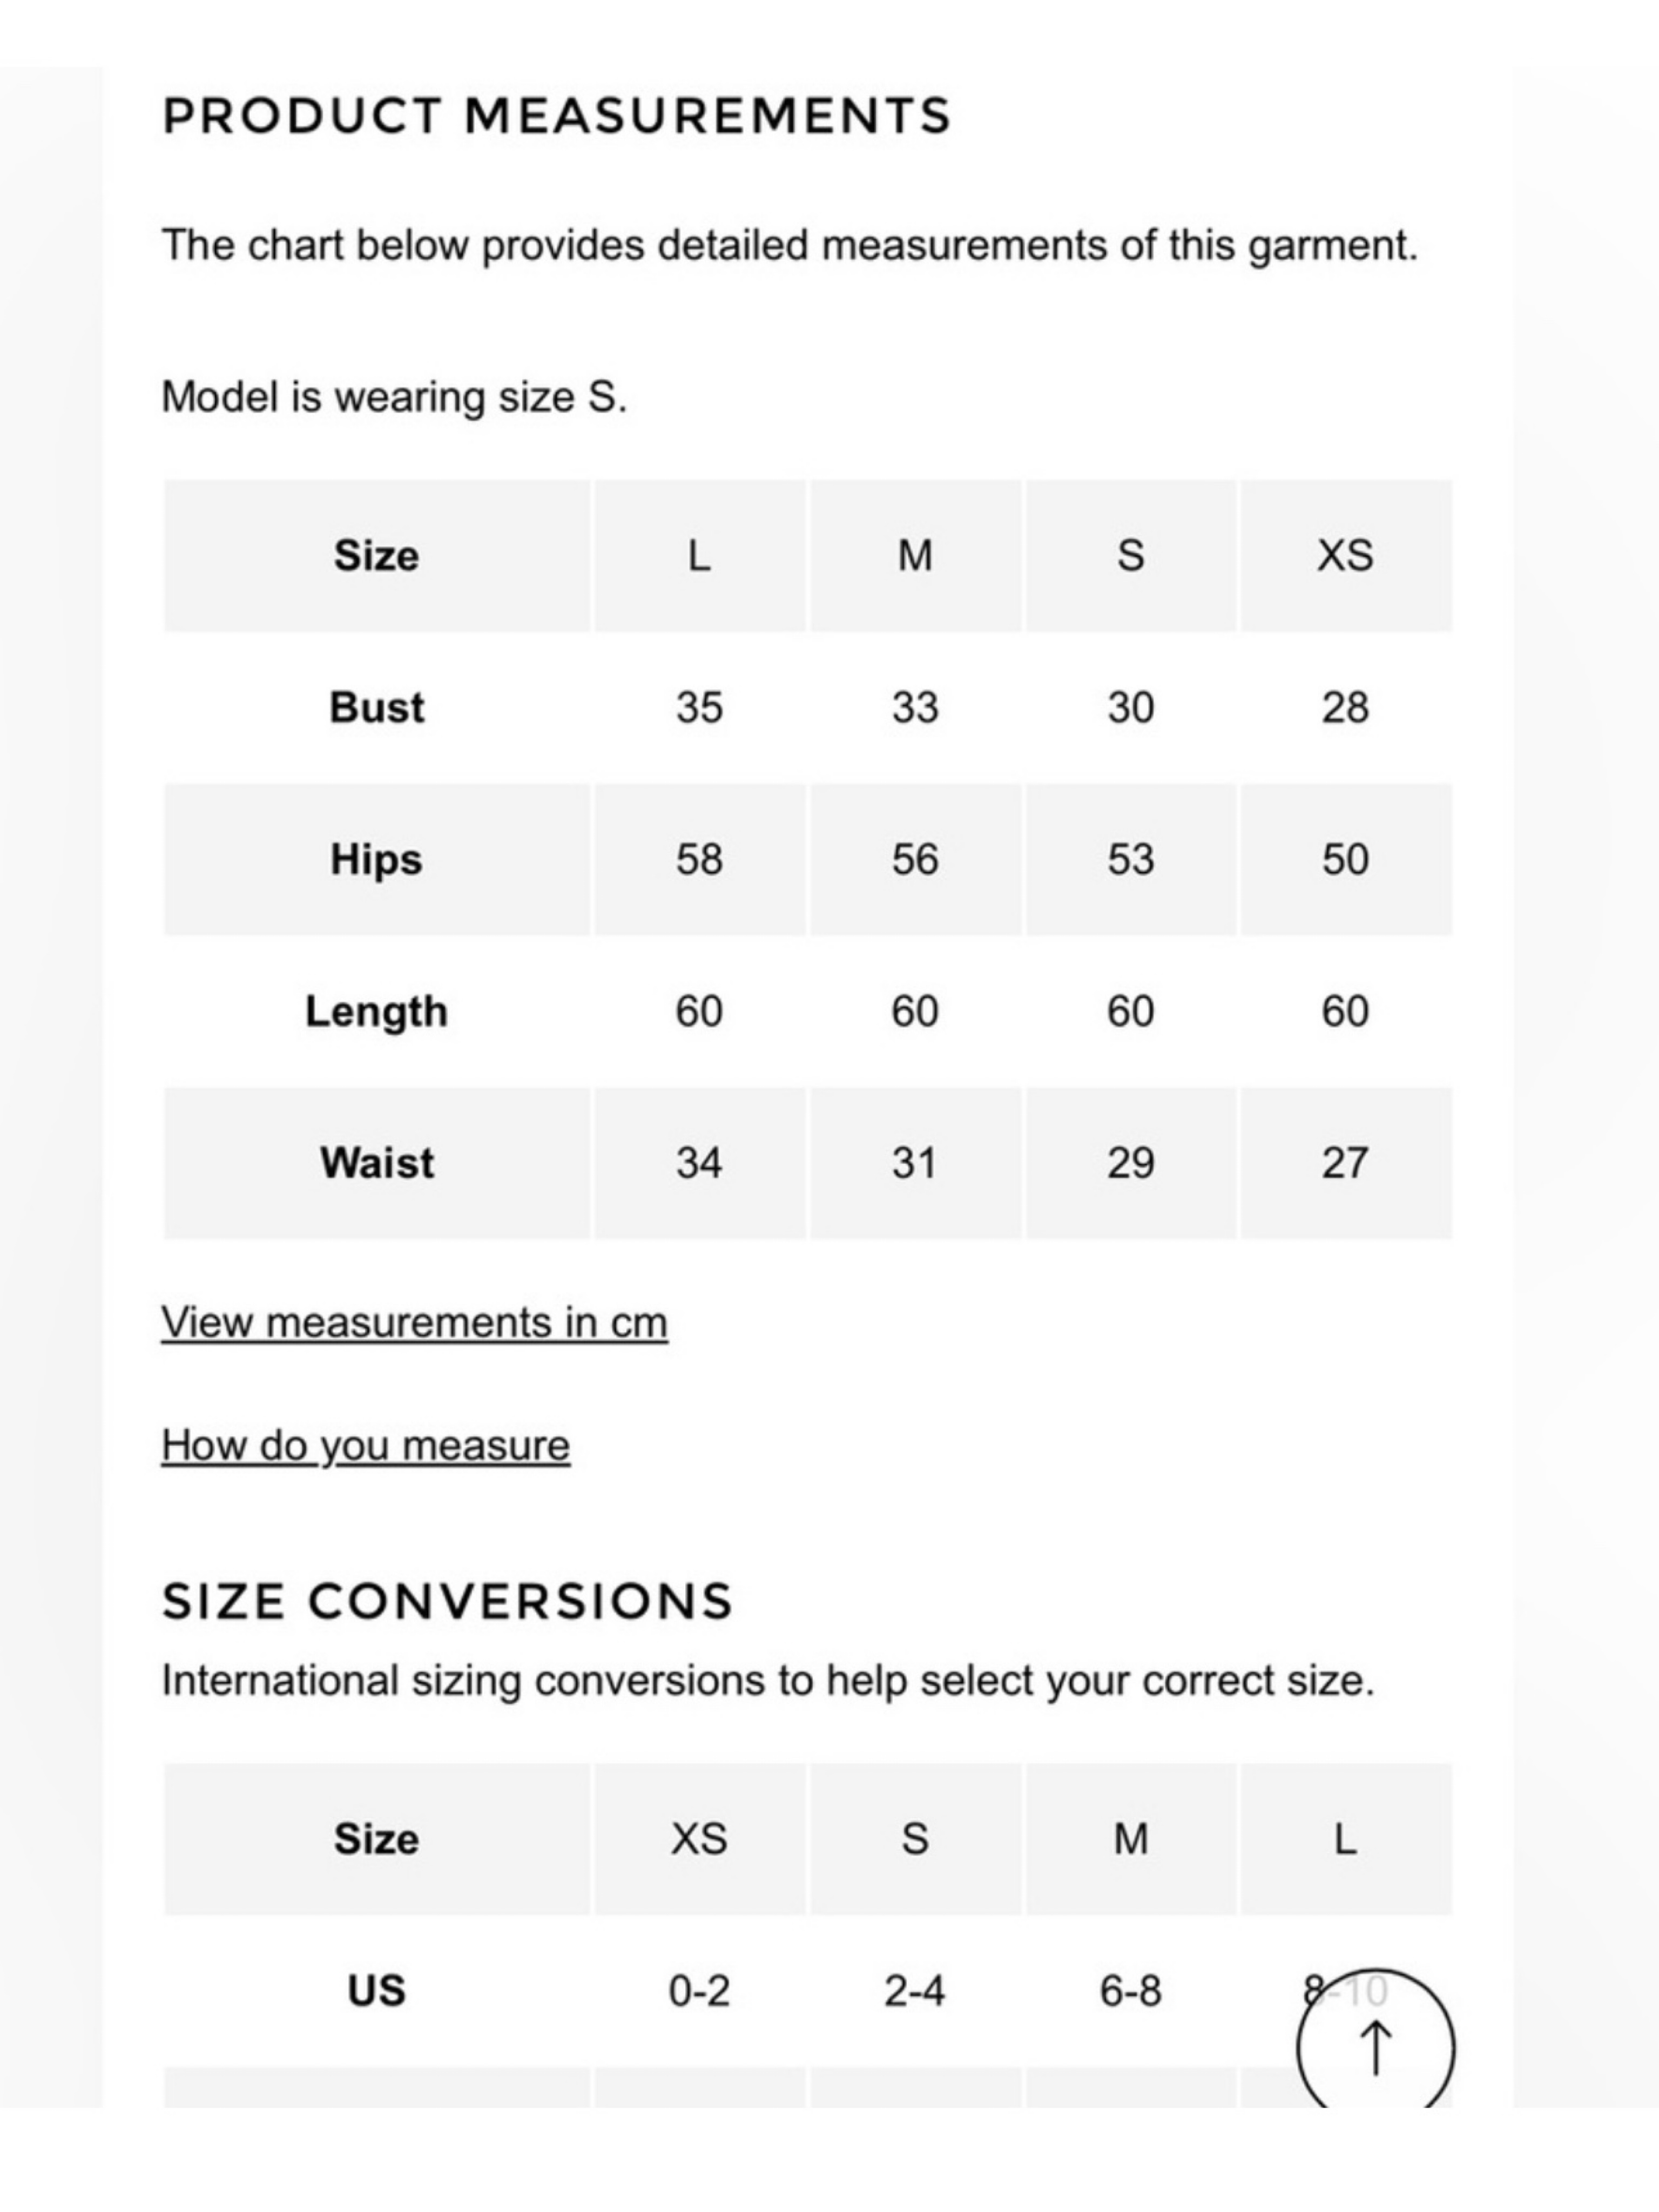1659x2212 pixels.
Task: Click the Waist row label
Action: 377,1163
